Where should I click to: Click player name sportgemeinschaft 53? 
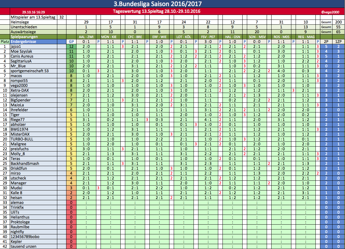(x=29, y=71)
